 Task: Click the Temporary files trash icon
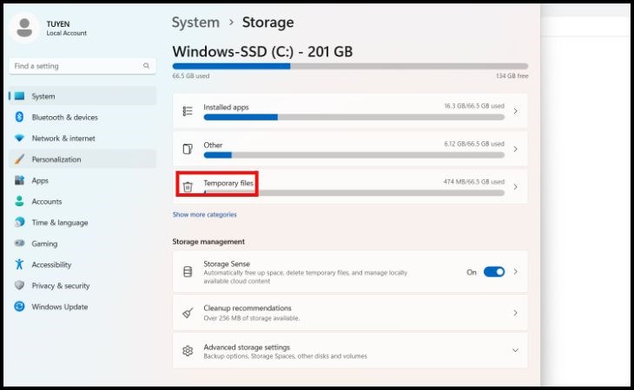click(x=188, y=186)
